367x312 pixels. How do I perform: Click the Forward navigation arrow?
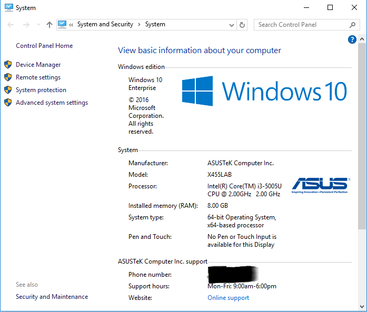tap(26, 25)
